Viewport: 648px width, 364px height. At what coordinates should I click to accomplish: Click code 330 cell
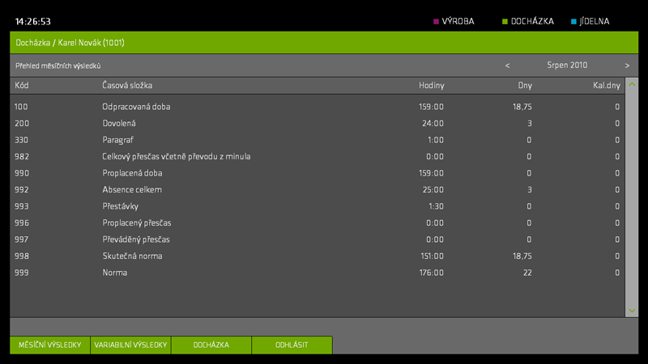click(x=22, y=140)
